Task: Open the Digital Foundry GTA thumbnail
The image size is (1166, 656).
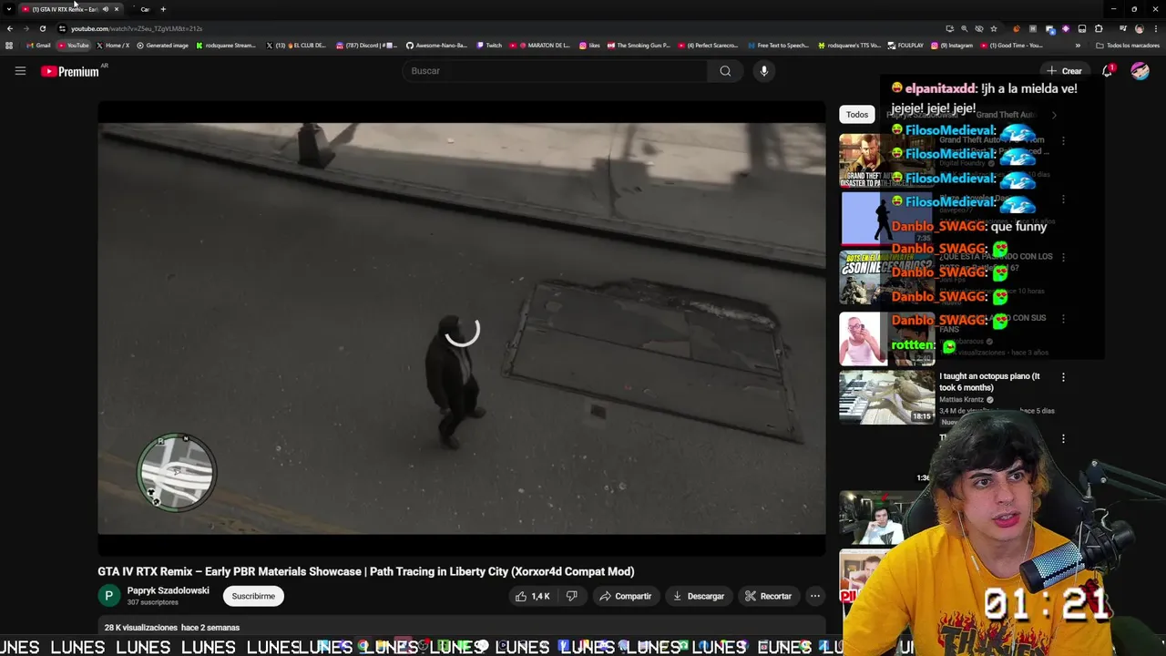Action: pos(886,160)
